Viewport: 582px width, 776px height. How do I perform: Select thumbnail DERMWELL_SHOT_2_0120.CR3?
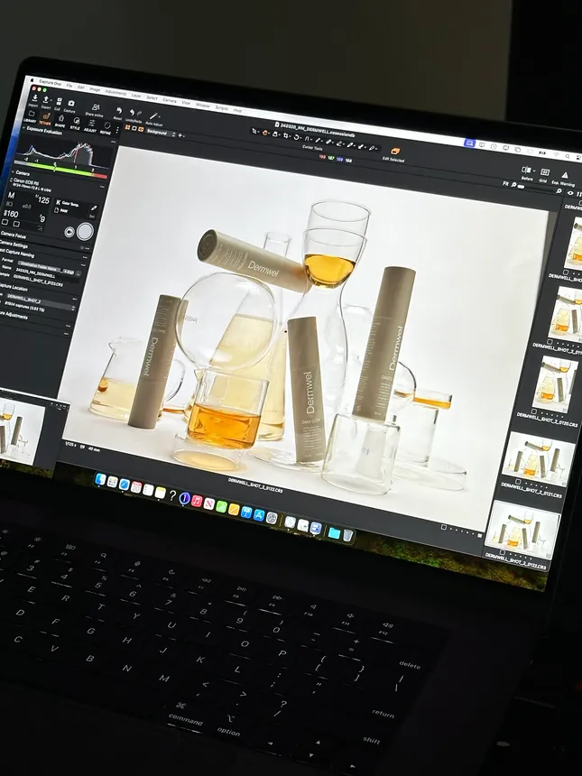coord(554,384)
